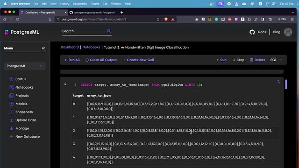Viewport: 299px width, 168px height.
Task: Toggle the Brave VPN button
Action: [x=282, y=19]
